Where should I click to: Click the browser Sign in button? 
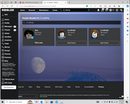coord(5,3)
